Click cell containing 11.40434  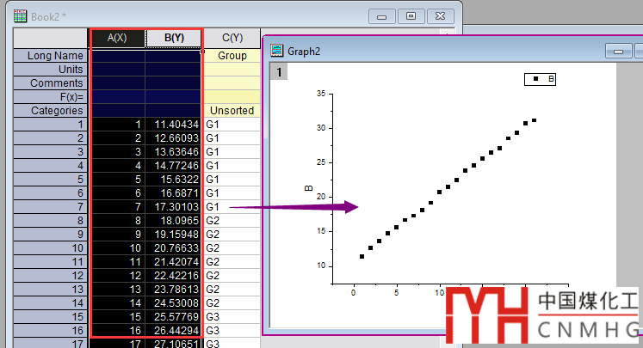point(173,125)
